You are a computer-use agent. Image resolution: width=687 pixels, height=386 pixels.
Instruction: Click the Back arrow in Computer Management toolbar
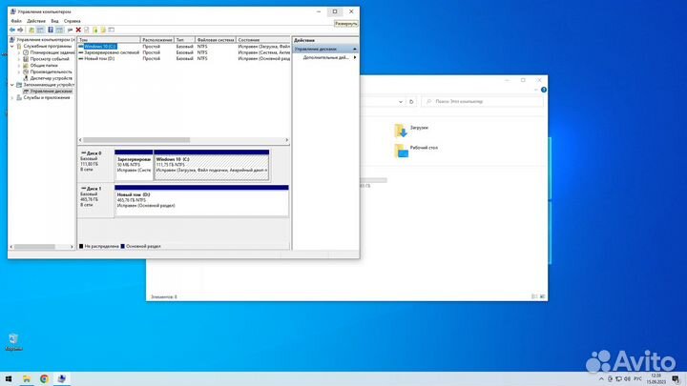coord(12,30)
